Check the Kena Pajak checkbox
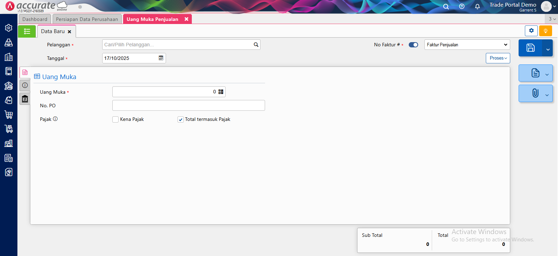Viewport: 558px width, 256px height. (115, 119)
